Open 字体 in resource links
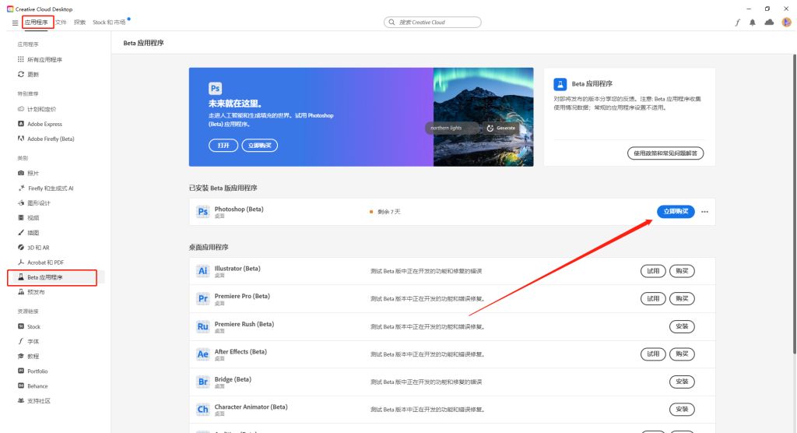 [33, 341]
